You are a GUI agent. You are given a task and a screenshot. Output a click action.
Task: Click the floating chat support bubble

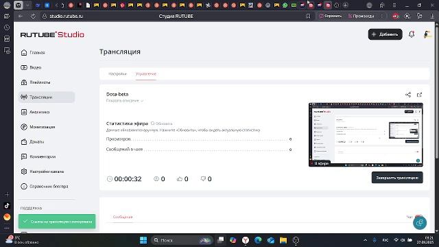420,223
